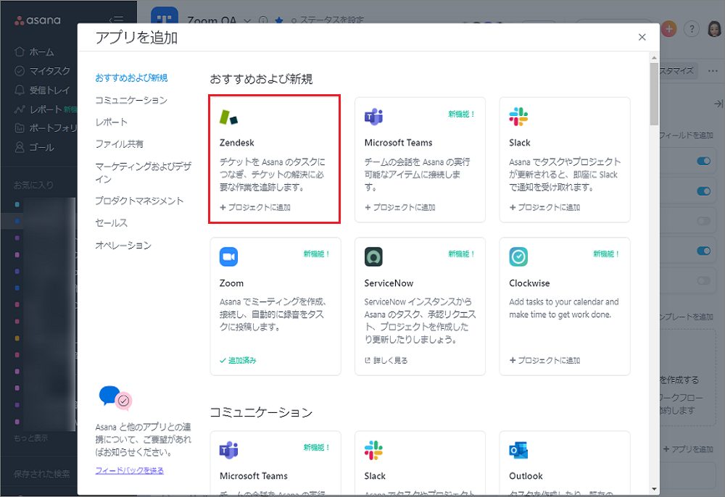The height and width of the screenshot is (497, 725).
Task: Click the Zoom 追加済み status label
Action: pyautogui.click(x=238, y=360)
